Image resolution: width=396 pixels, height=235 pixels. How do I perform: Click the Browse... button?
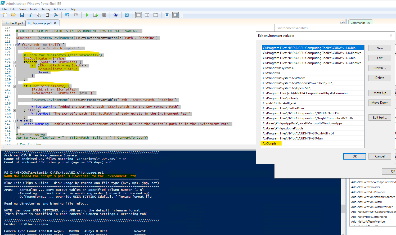(380, 68)
